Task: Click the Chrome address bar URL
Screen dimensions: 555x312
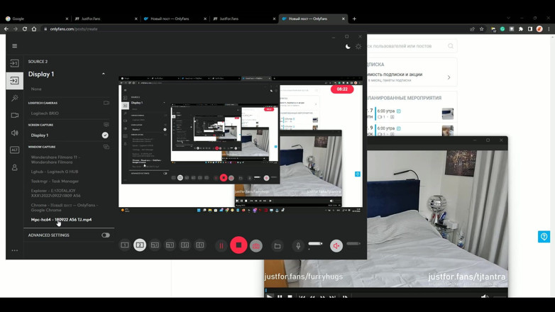Action: (x=74, y=29)
